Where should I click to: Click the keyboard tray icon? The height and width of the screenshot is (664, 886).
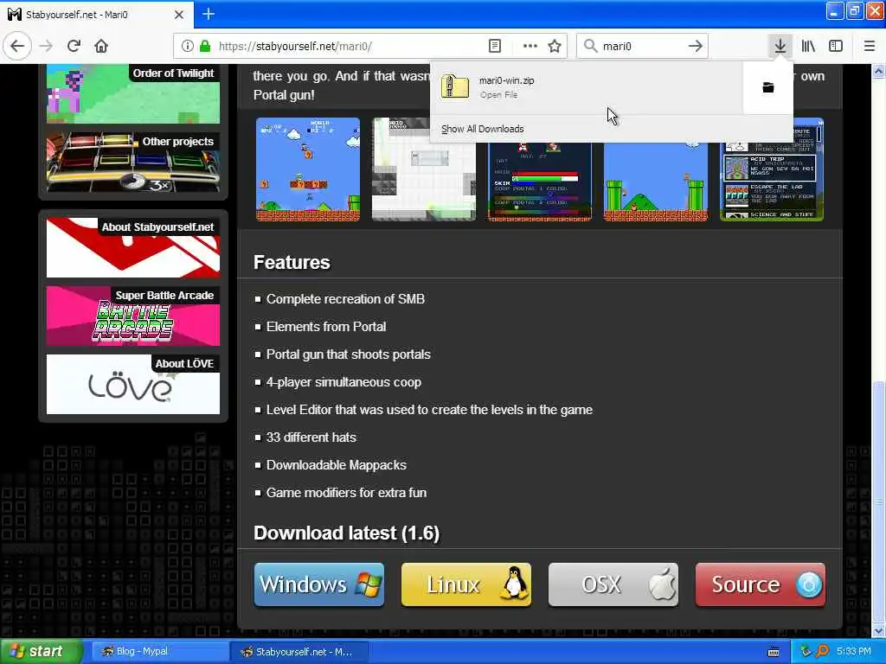point(774,652)
